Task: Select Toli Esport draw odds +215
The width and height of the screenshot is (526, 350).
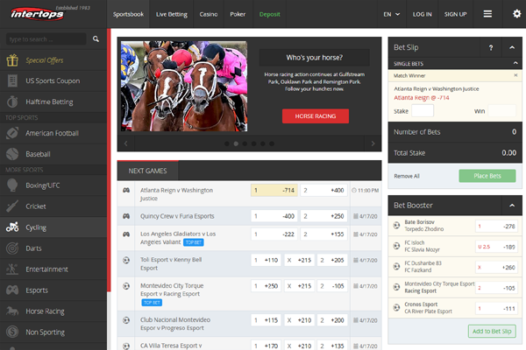Action: pos(299,260)
